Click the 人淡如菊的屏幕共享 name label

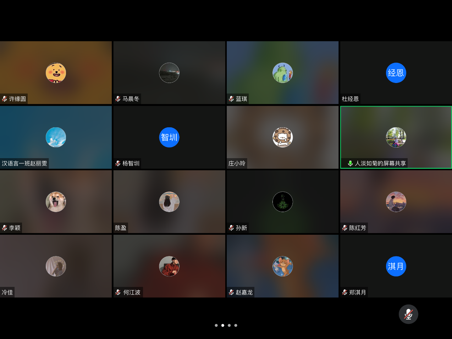pyautogui.click(x=380, y=163)
